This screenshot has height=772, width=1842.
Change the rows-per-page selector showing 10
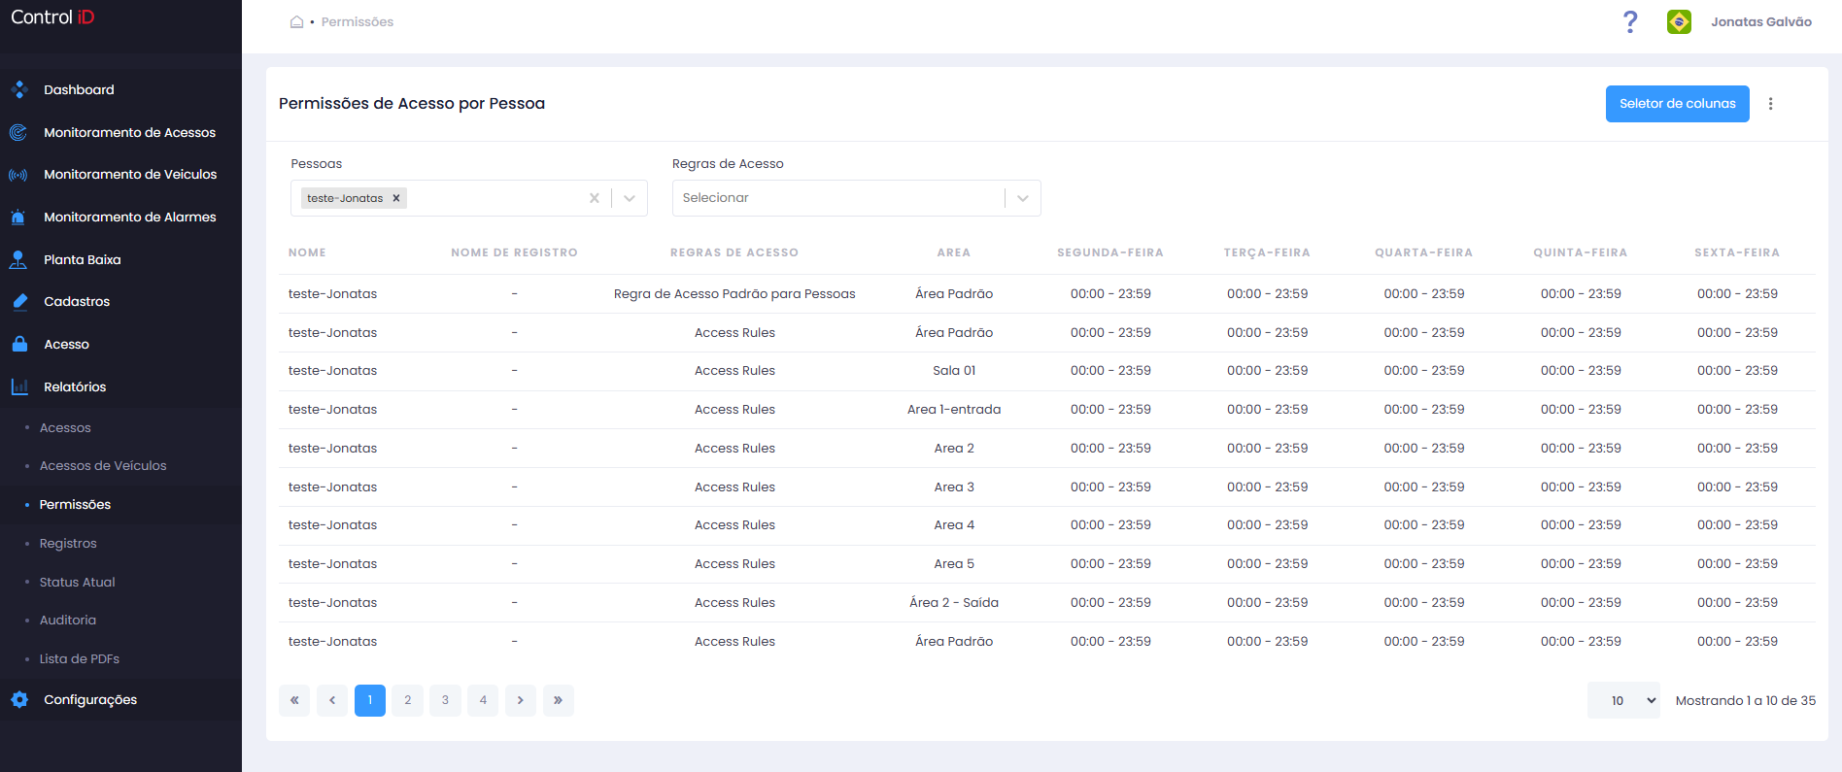coord(1623,700)
